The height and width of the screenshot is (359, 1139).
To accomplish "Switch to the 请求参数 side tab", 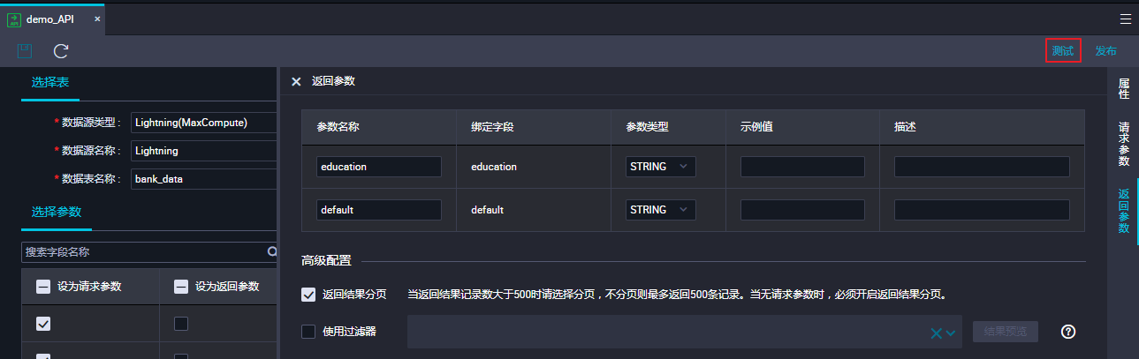I will click(1124, 144).
